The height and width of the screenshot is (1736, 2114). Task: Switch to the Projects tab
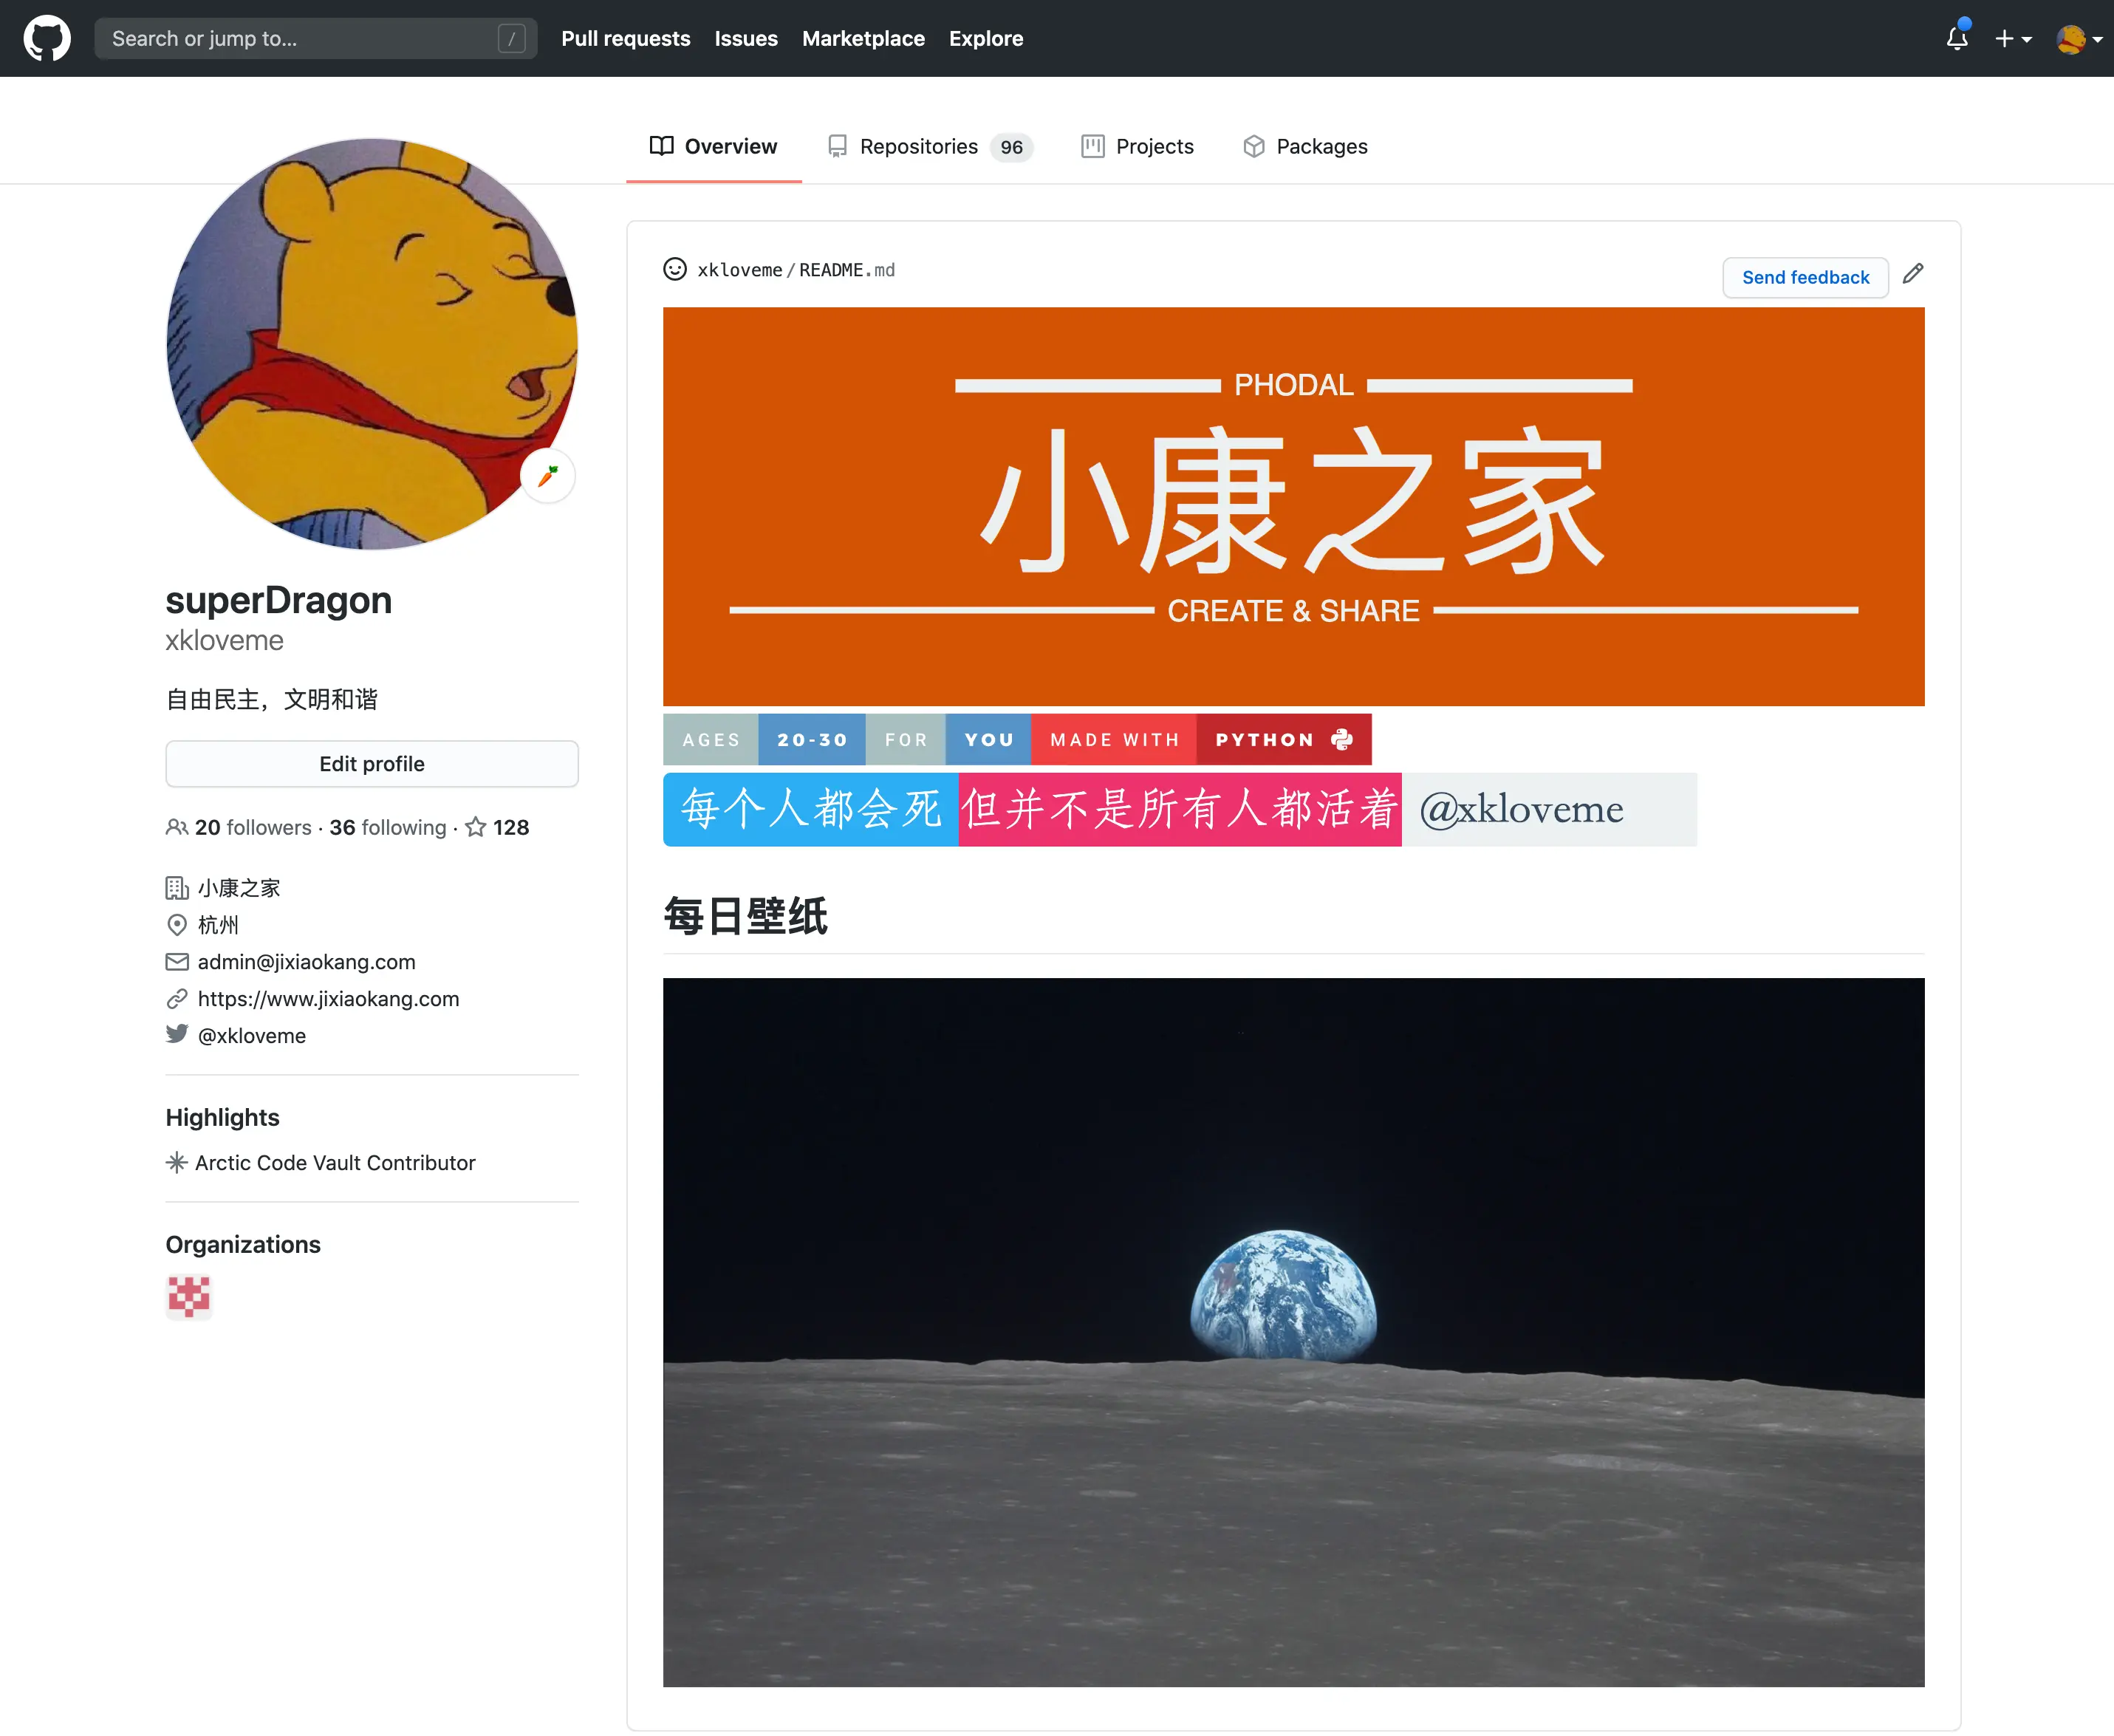point(1154,146)
